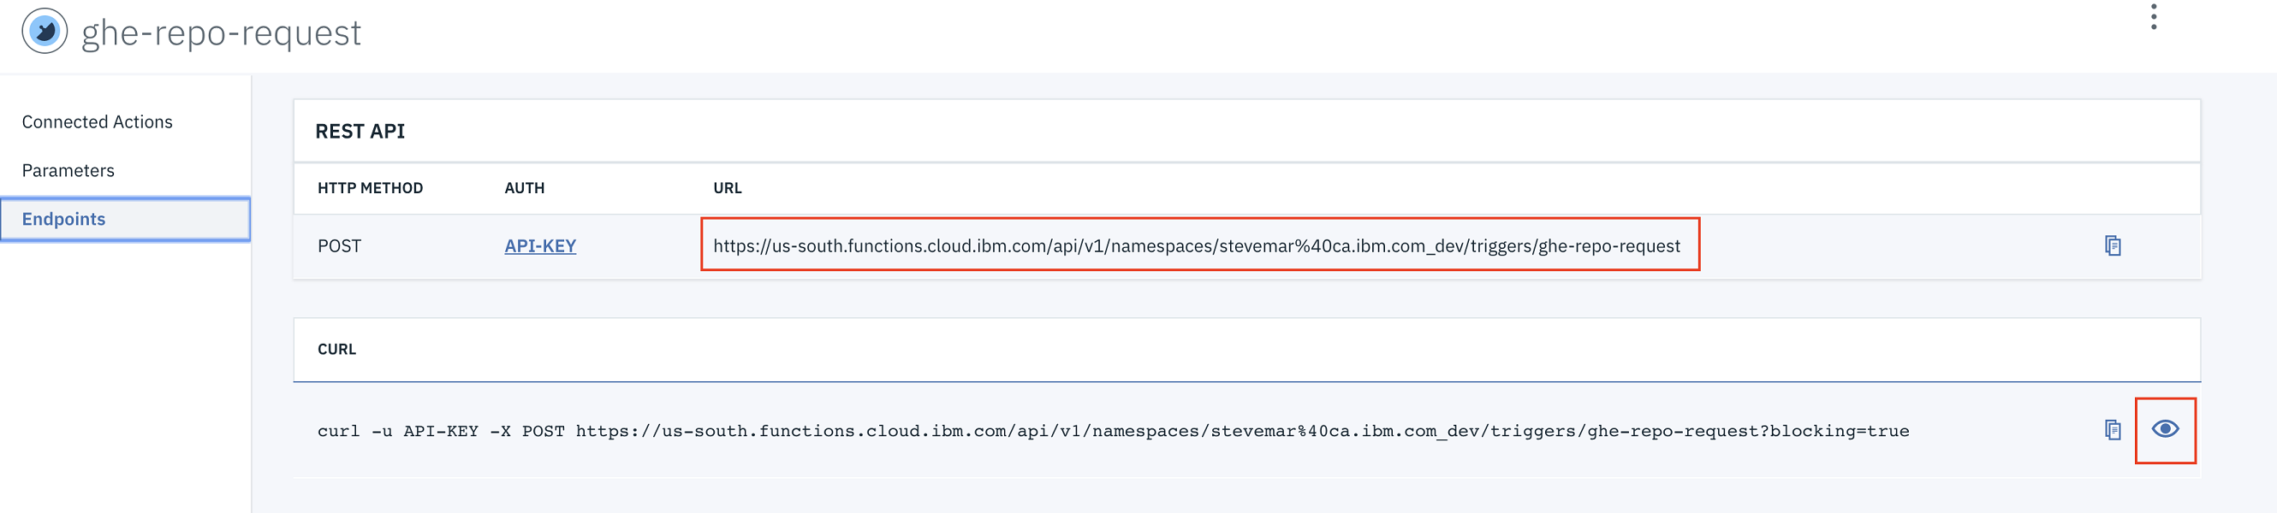Click the ghe-repo-request page title
The width and height of the screenshot is (2277, 513).
[221, 33]
